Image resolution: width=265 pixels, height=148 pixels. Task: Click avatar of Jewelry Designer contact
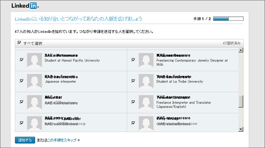coord(146,60)
